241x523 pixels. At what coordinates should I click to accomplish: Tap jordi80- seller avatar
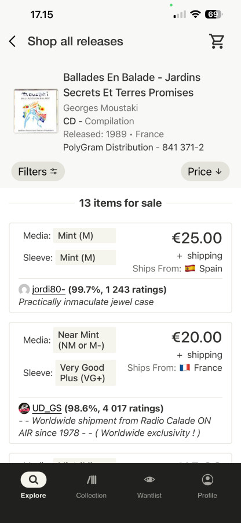click(24, 289)
